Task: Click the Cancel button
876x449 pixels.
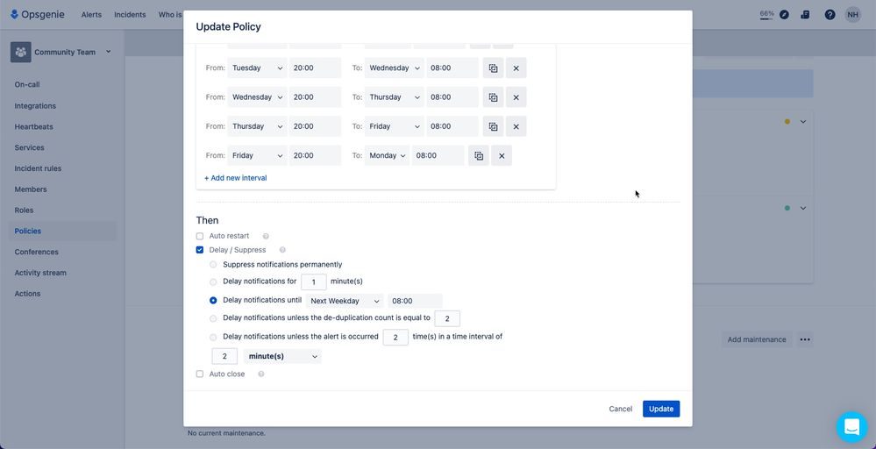Action: 621,409
